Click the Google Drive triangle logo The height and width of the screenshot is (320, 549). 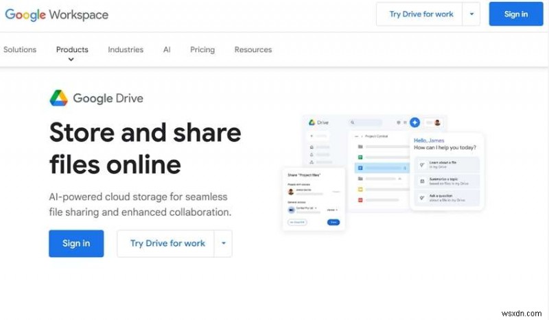pyautogui.click(x=58, y=98)
